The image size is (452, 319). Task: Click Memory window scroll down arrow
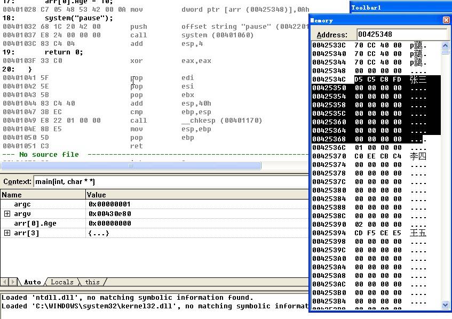446,305
